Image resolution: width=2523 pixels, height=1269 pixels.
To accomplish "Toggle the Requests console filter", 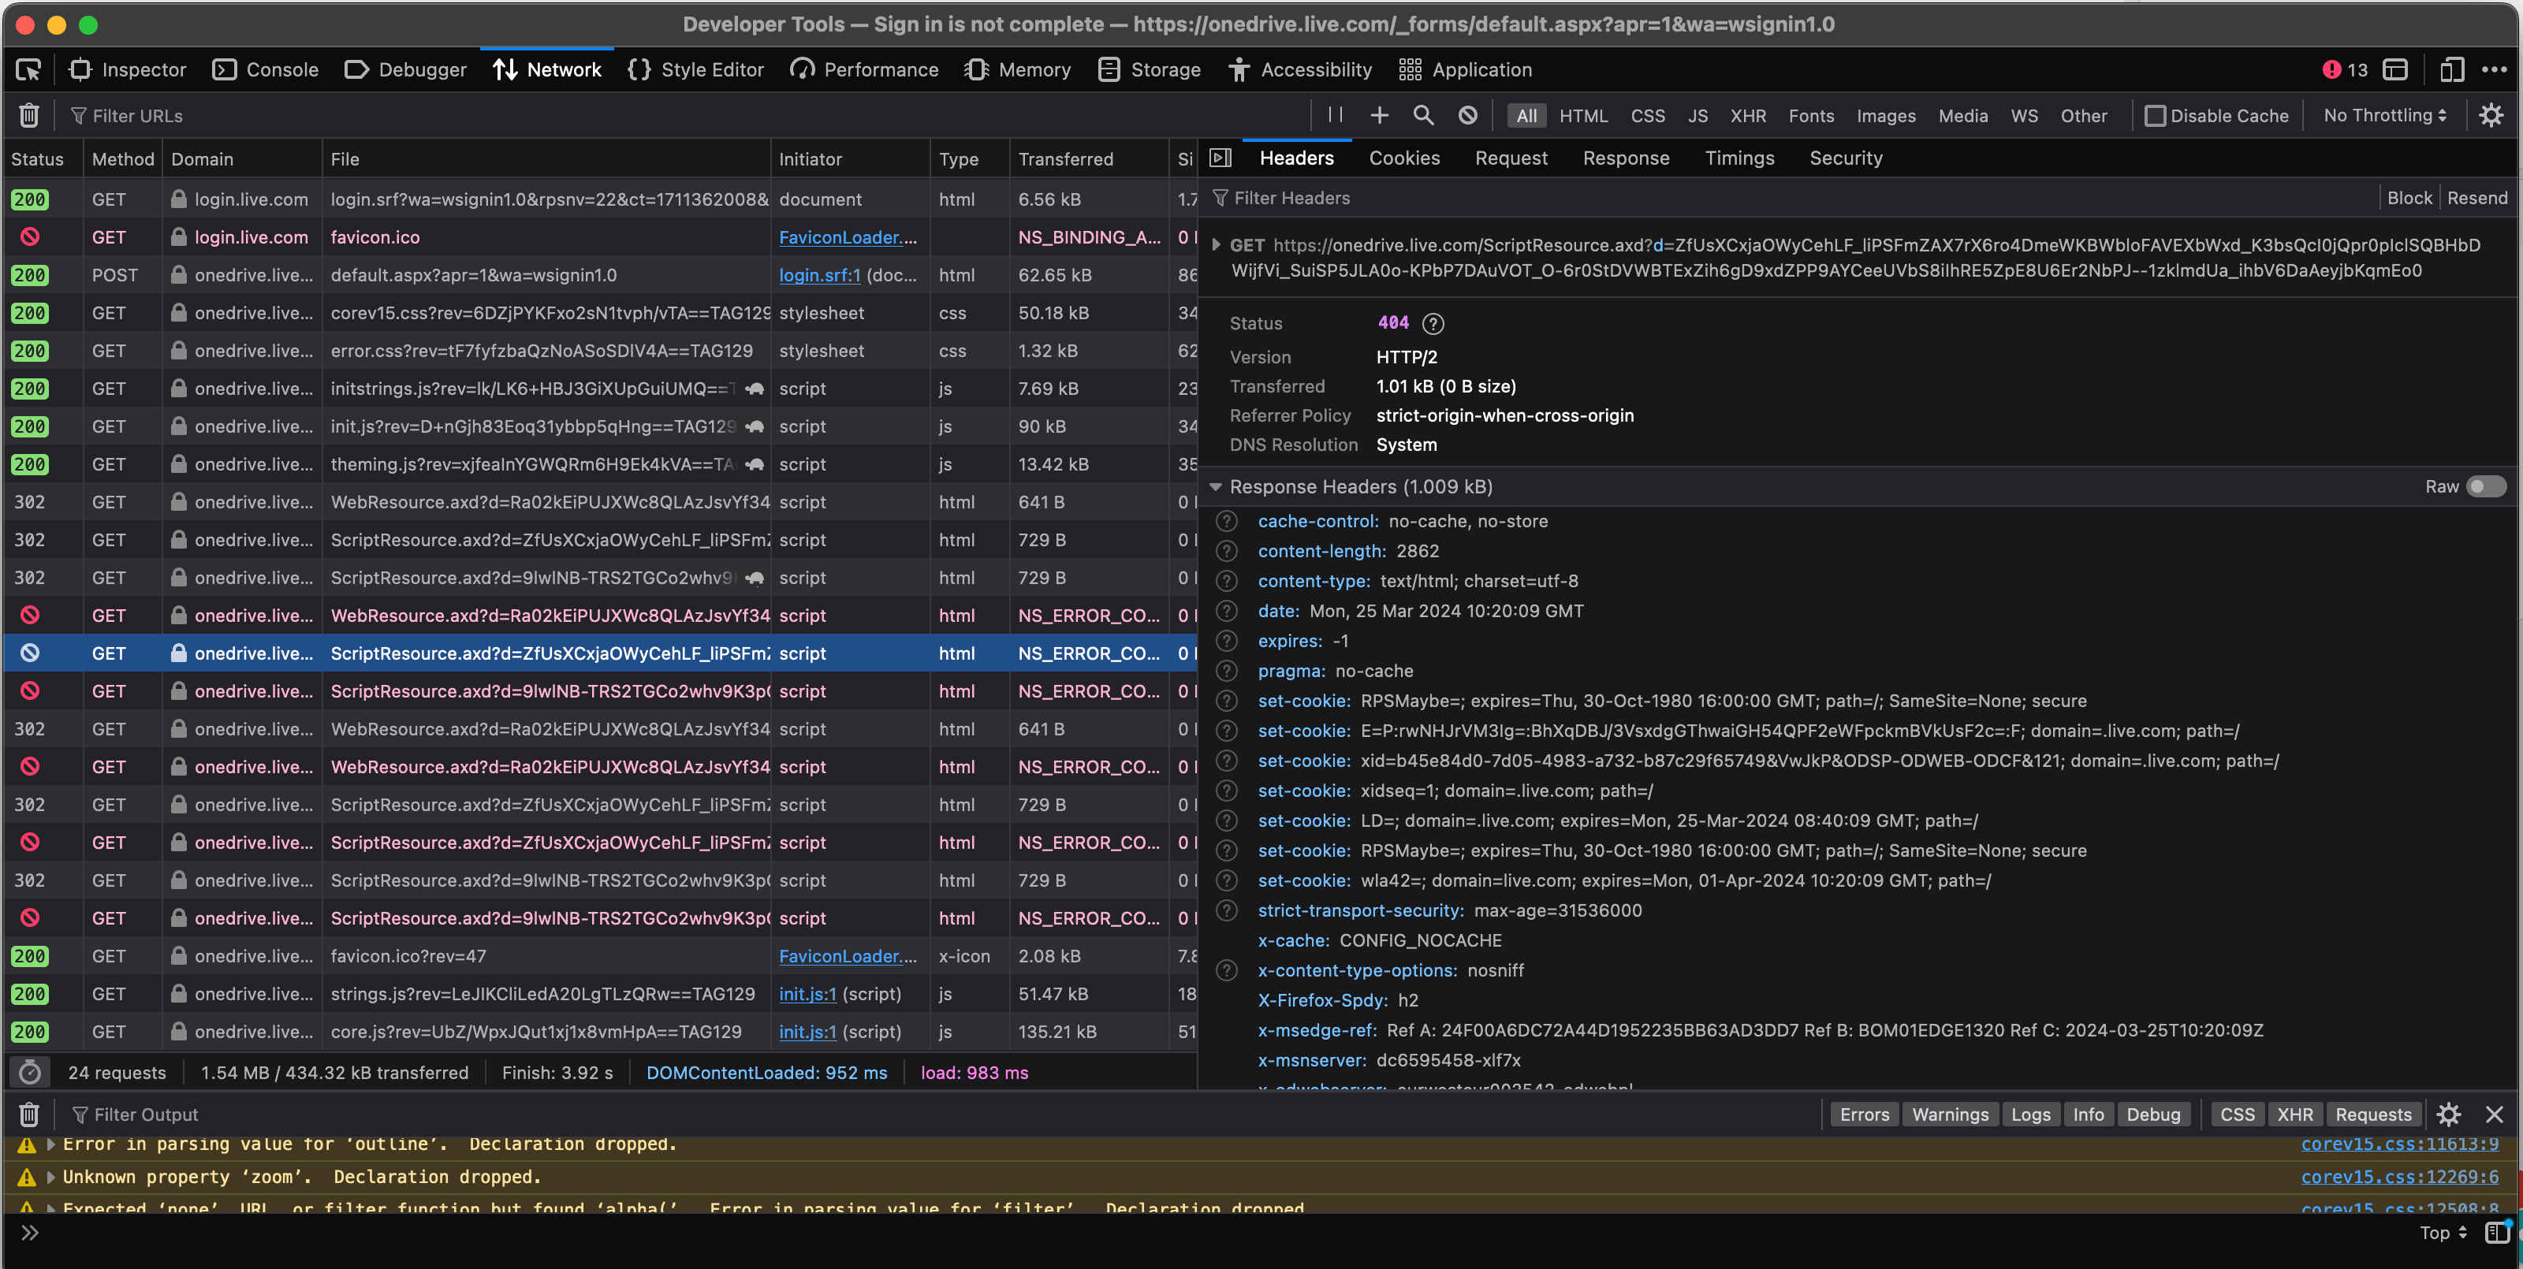I will pyautogui.click(x=2373, y=1115).
